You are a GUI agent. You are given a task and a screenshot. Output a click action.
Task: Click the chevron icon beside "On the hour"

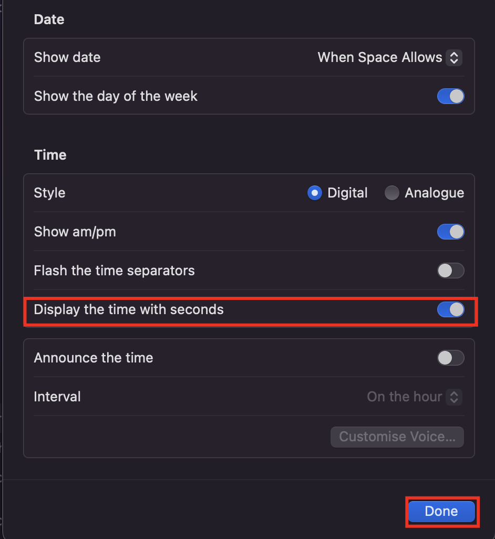pyautogui.click(x=453, y=397)
